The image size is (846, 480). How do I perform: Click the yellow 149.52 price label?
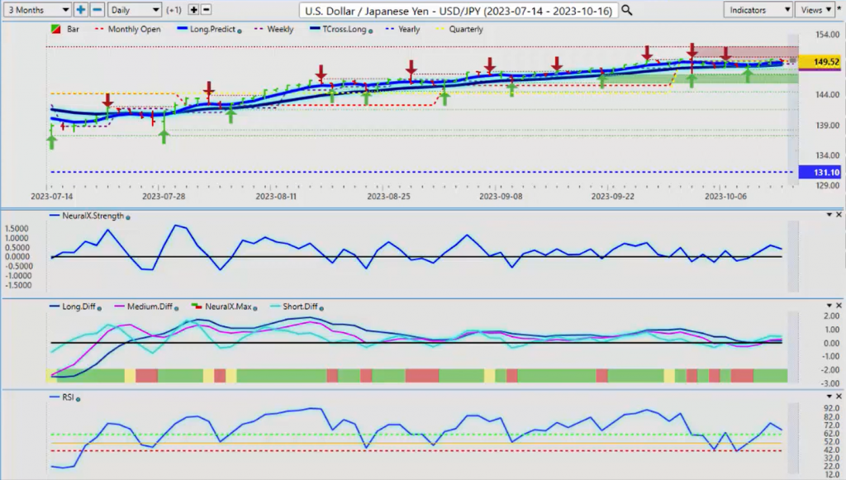pos(822,62)
